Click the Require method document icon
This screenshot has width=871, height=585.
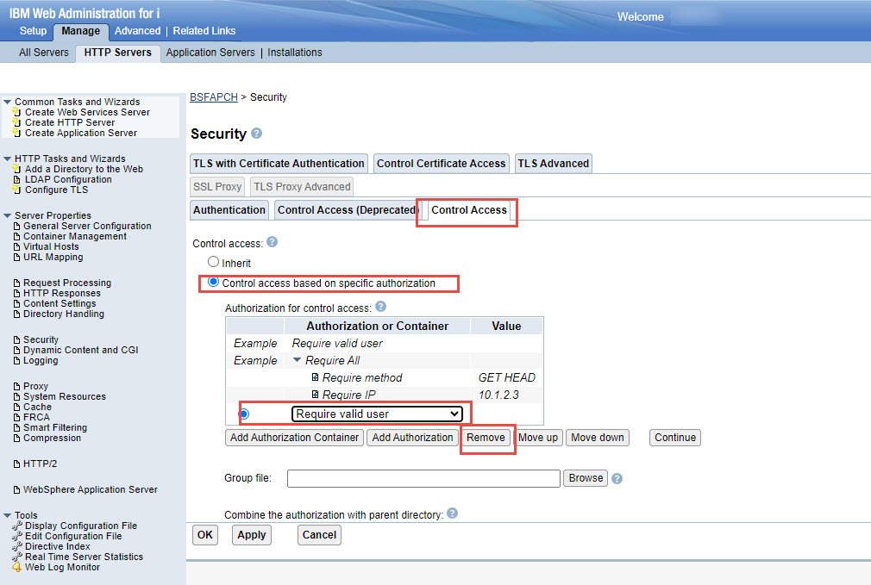[x=315, y=377]
